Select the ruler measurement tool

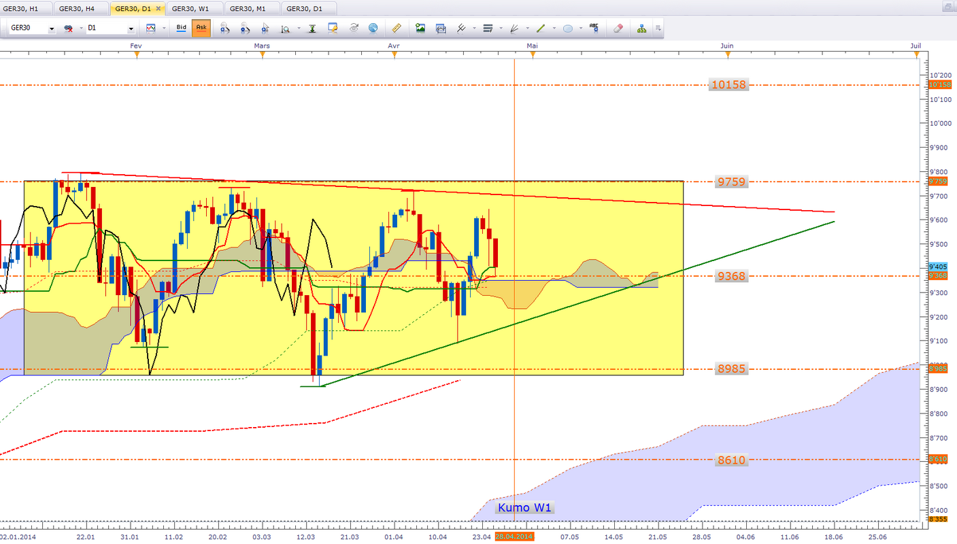point(397,29)
